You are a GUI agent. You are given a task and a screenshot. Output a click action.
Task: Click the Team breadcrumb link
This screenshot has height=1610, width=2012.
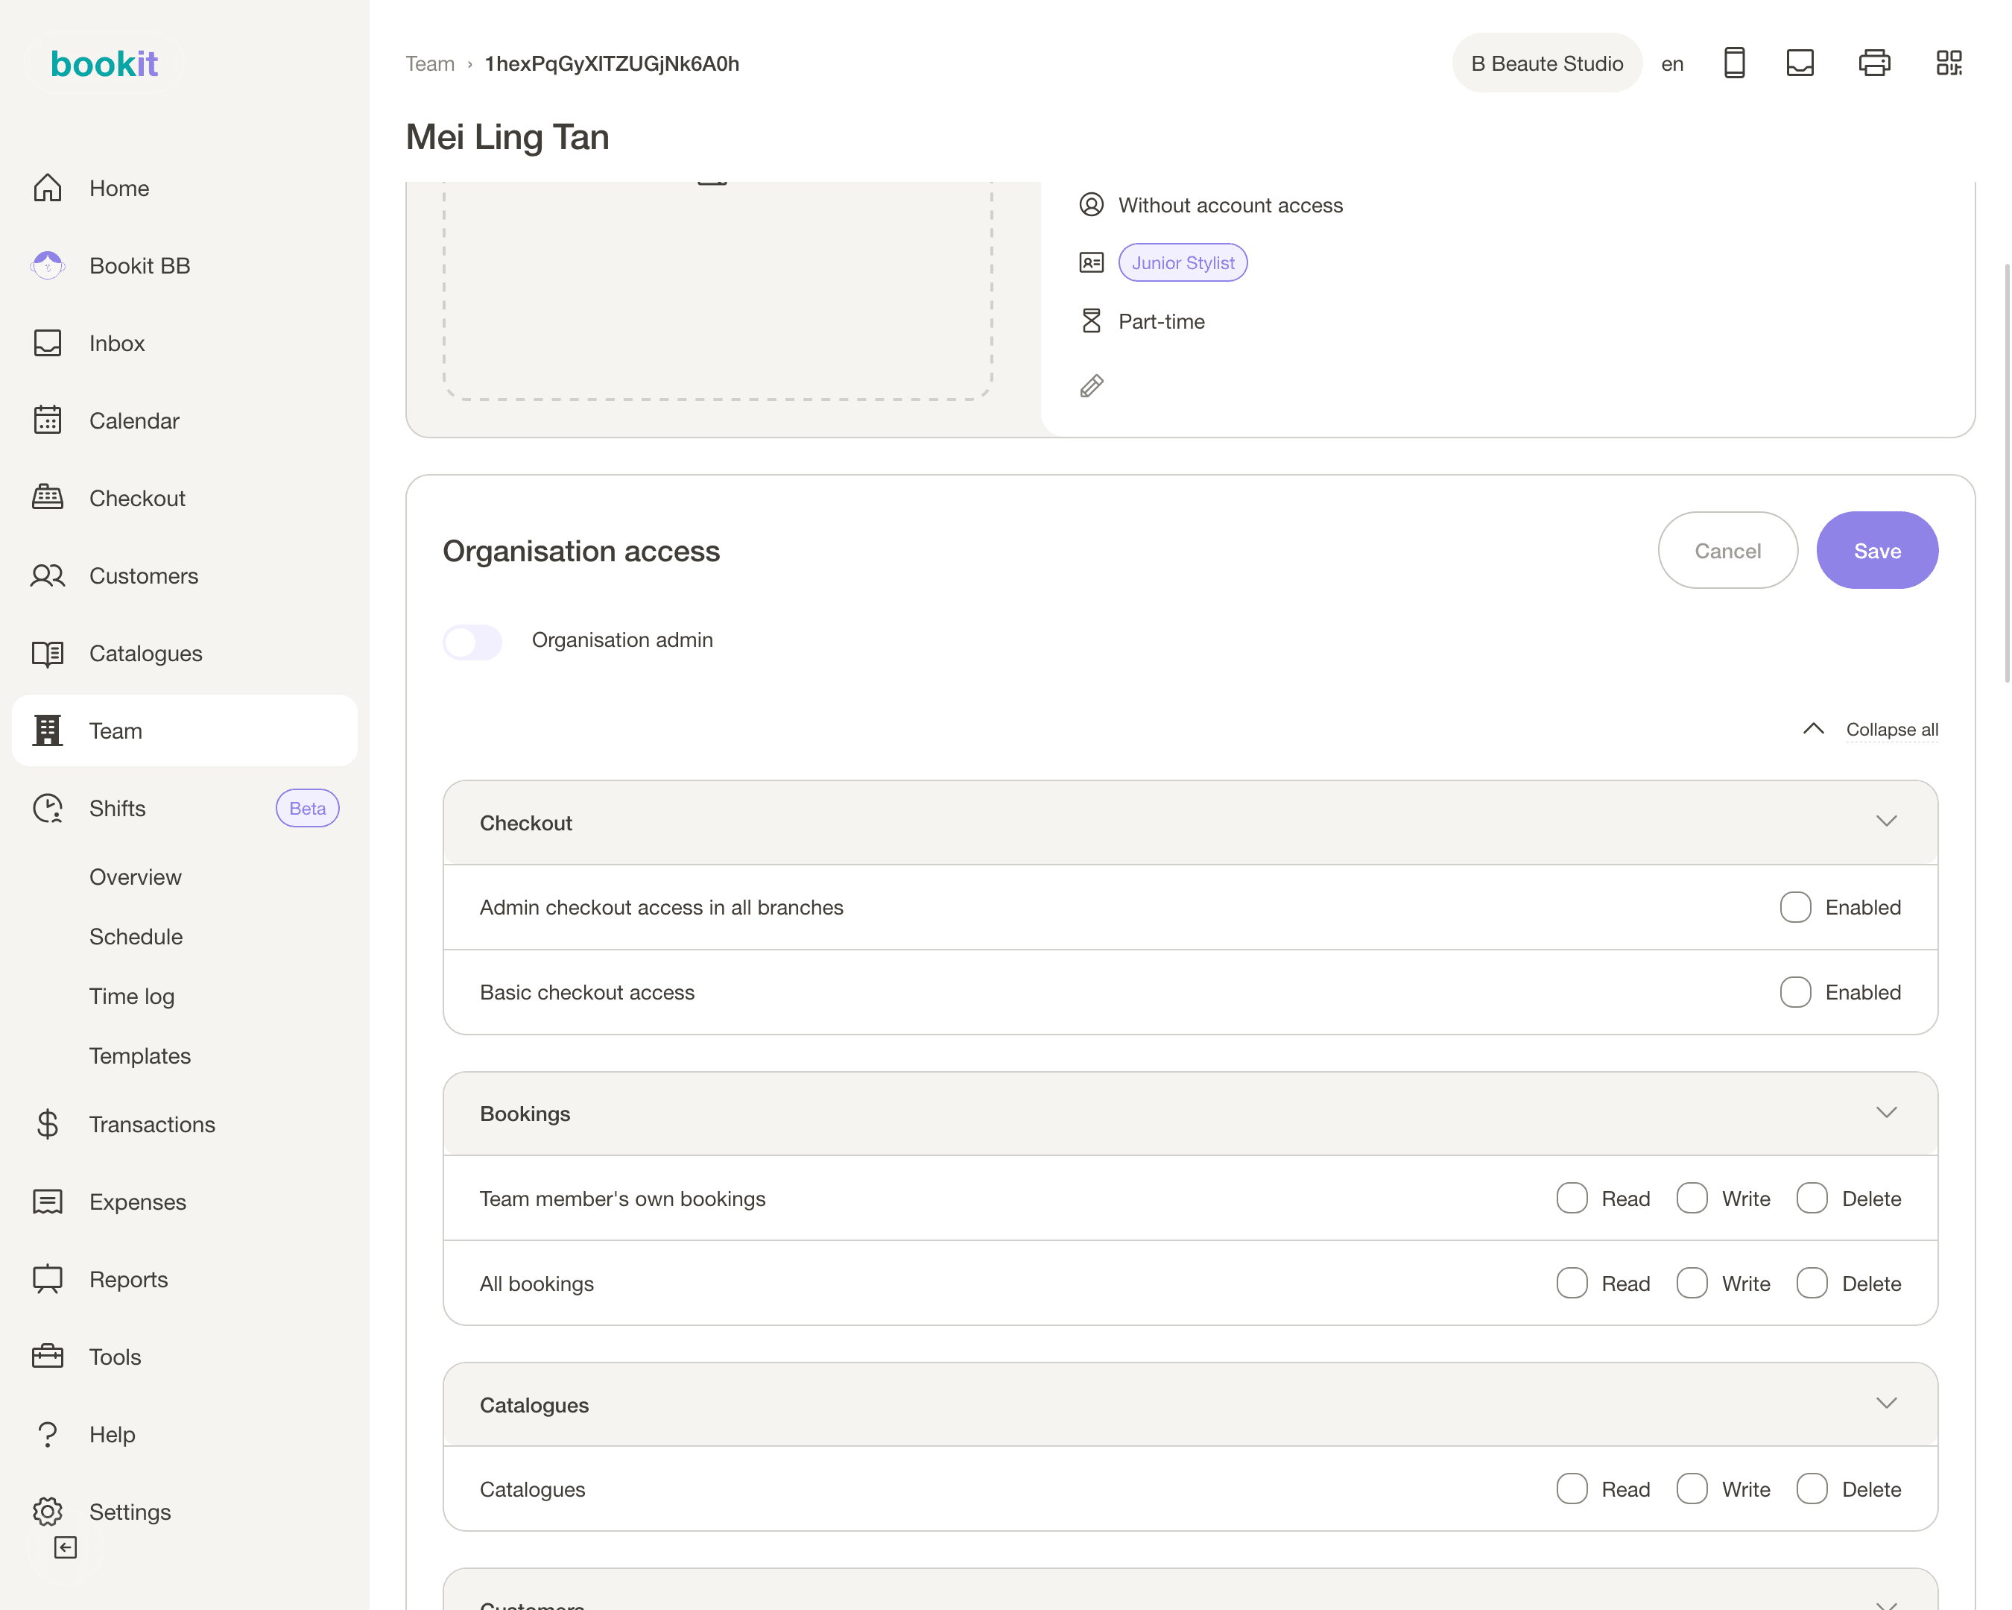tap(430, 63)
